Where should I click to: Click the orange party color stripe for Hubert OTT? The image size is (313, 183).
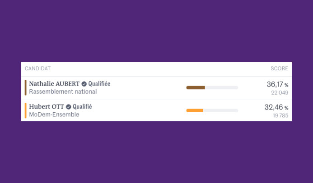(26, 110)
